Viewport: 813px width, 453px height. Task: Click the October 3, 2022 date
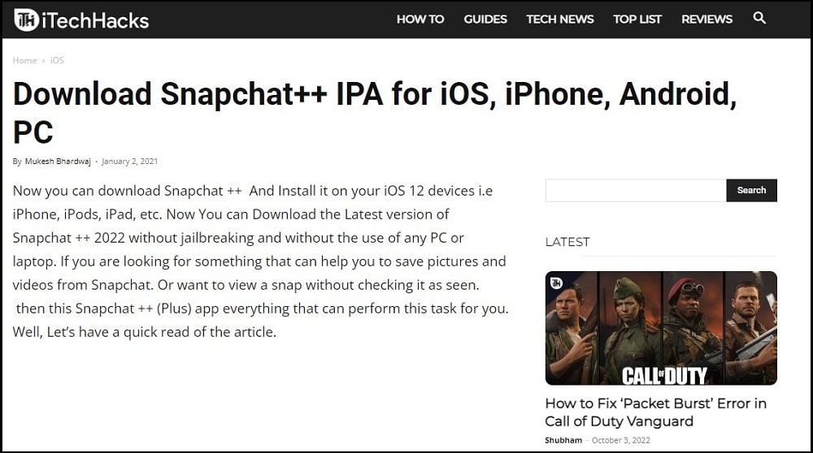click(620, 441)
